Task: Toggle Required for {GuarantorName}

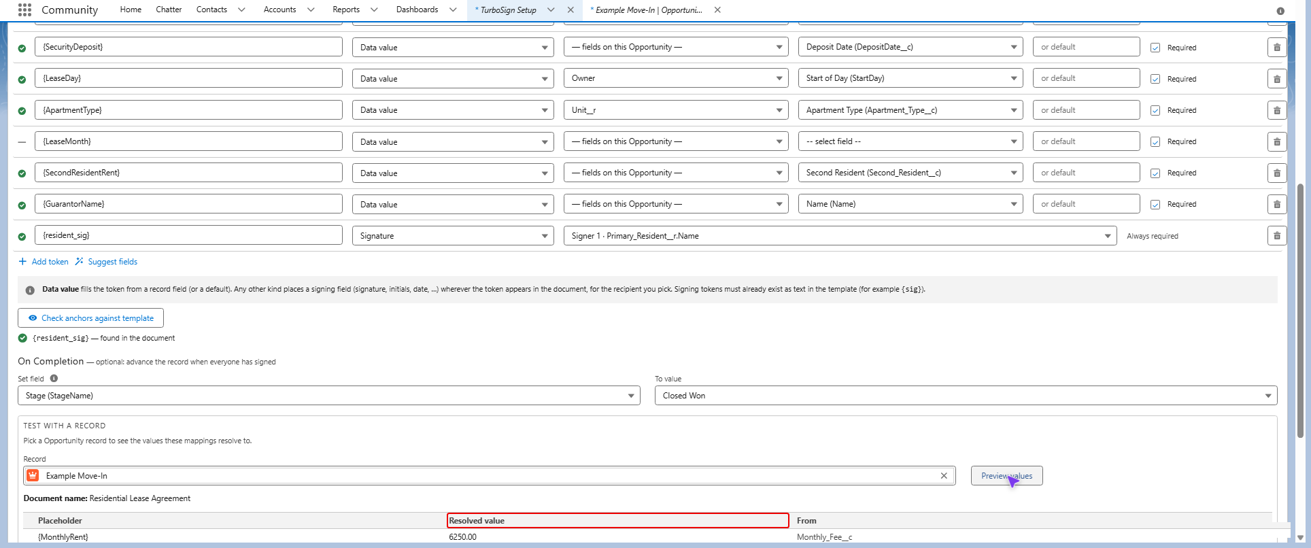Action: [x=1155, y=204]
